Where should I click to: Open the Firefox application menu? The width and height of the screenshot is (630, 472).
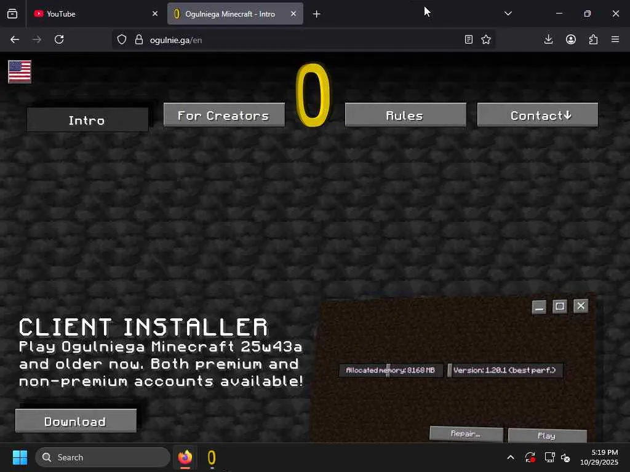pos(615,39)
